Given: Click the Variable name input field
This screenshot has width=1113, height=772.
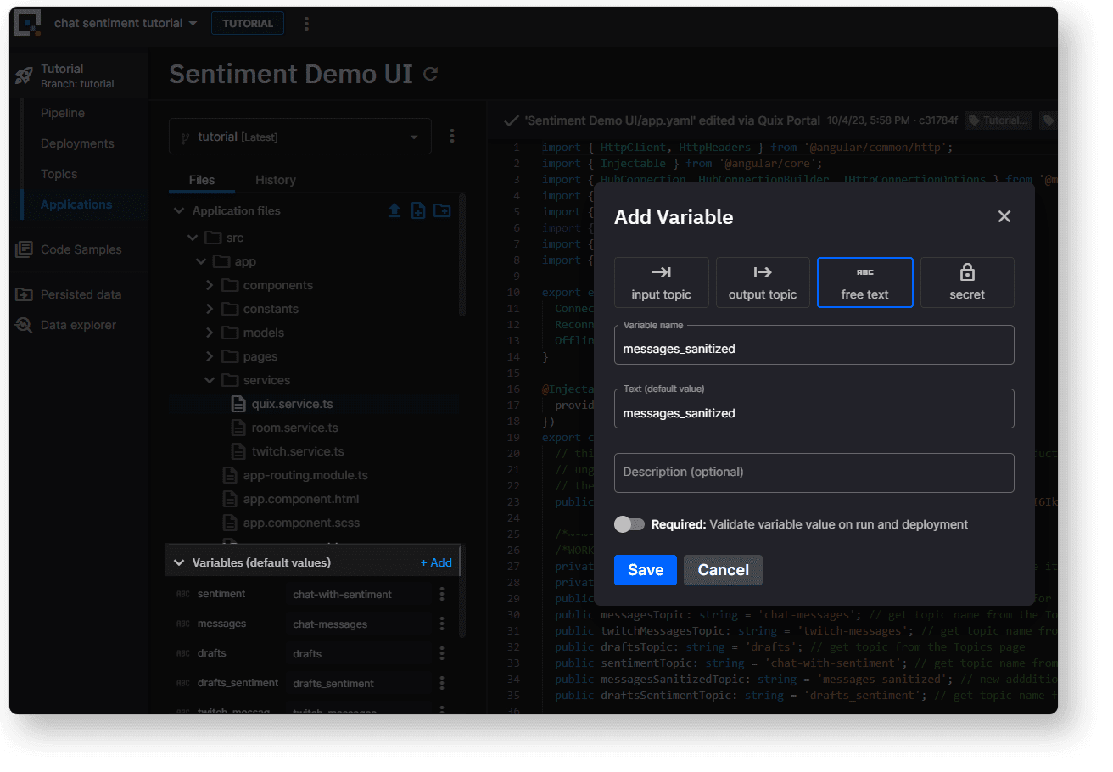Looking at the screenshot, I should (x=814, y=345).
